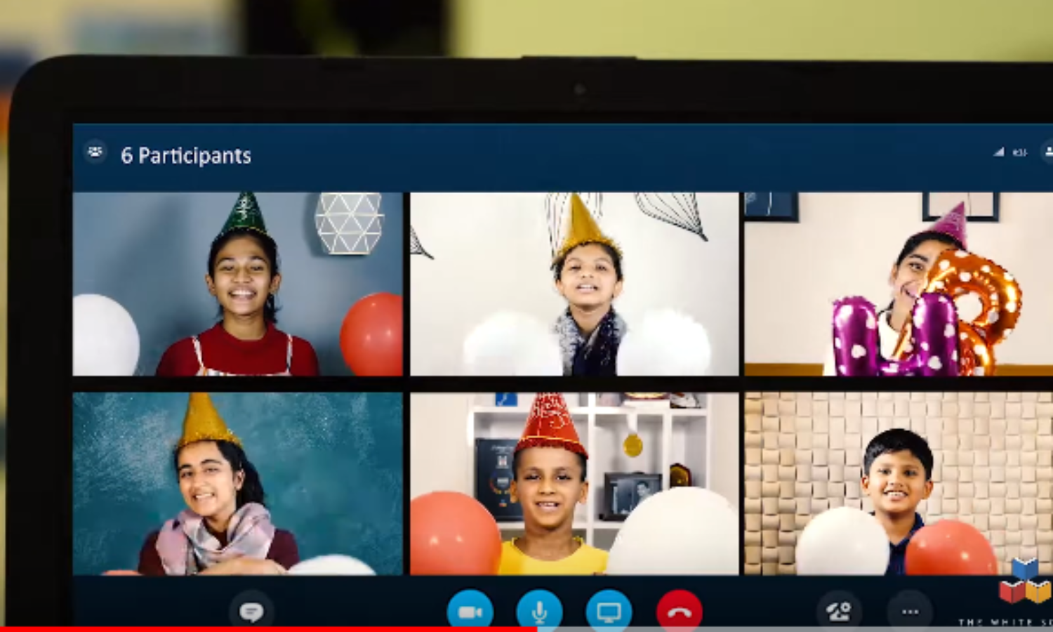Open the chat bubble icon

[251, 612]
